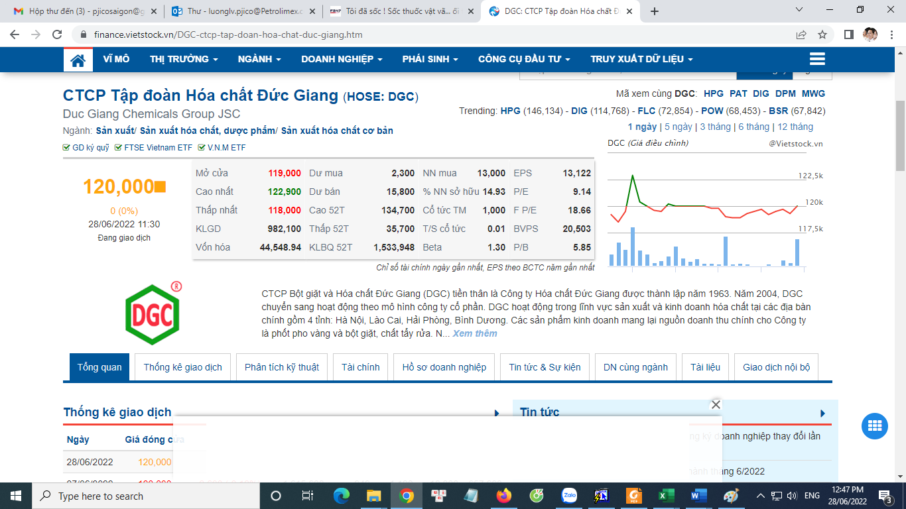Image resolution: width=906 pixels, height=509 pixels.
Task: Open Excel from the taskbar
Action: (x=667, y=496)
